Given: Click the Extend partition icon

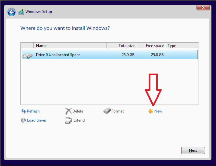Looking at the screenshot, I should [69, 120].
